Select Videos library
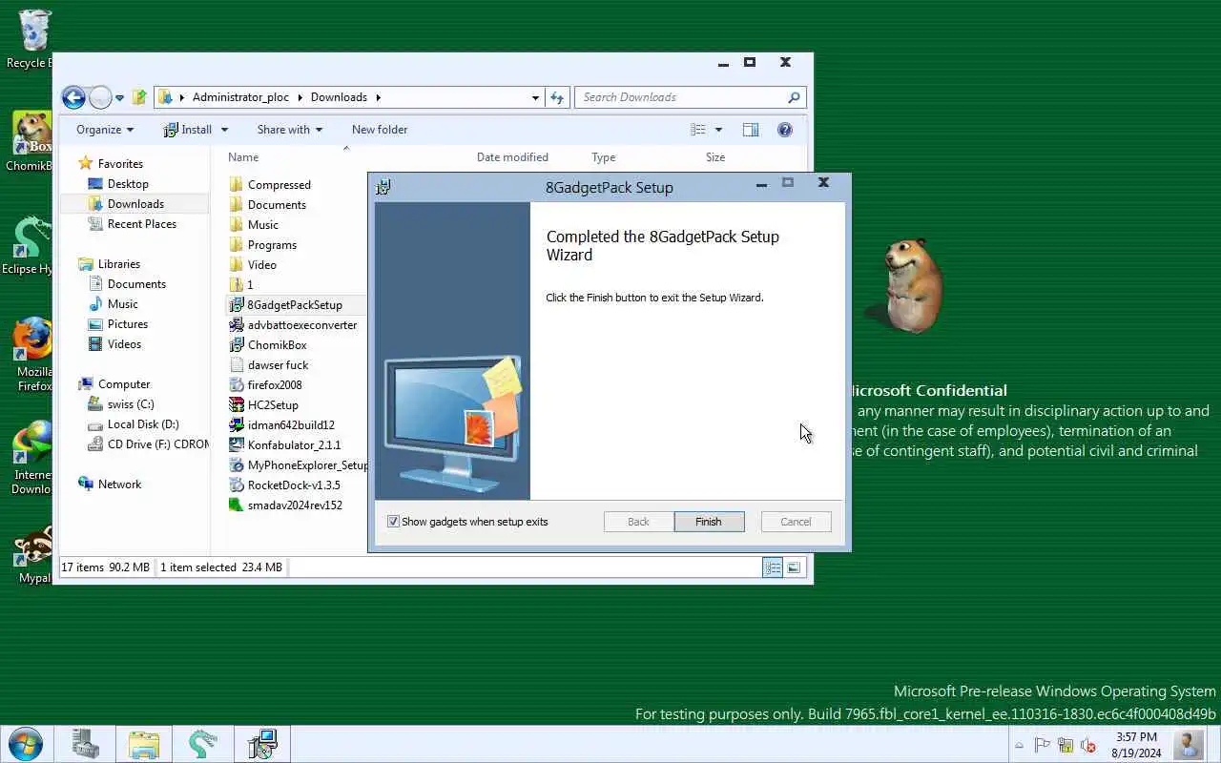 tap(124, 344)
